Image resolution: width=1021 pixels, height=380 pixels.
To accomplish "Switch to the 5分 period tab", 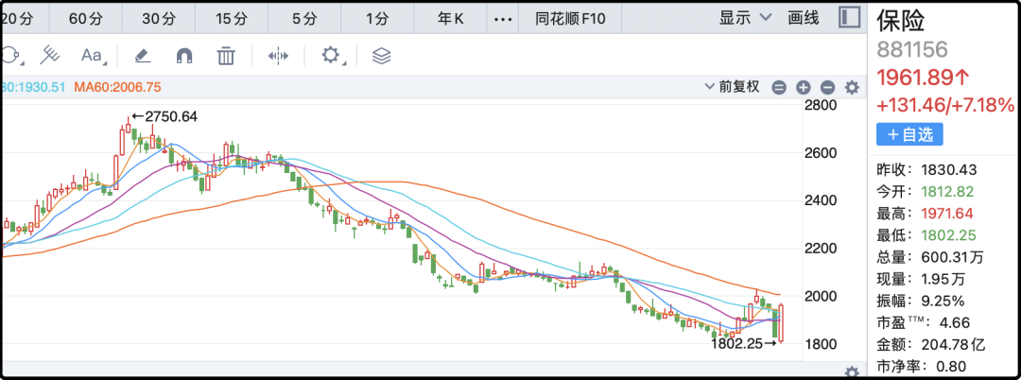I will click(304, 19).
